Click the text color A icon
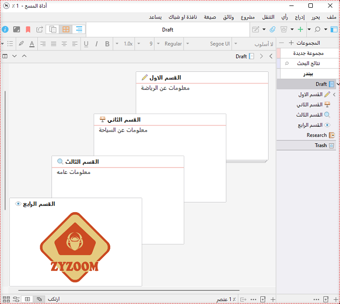Viewport: 340px width, 304px height. [x=32, y=44]
